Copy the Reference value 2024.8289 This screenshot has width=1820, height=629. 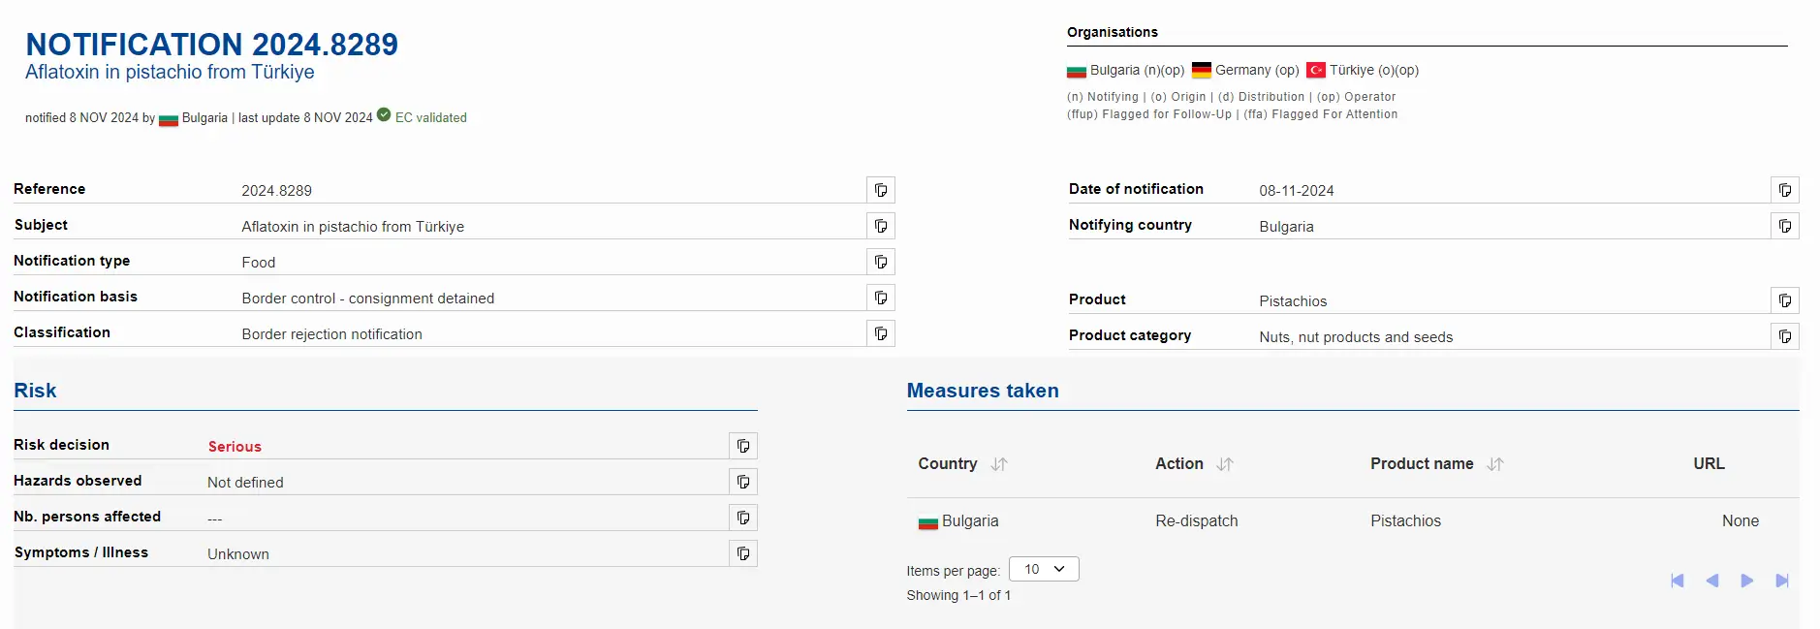click(x=880, y=190)
